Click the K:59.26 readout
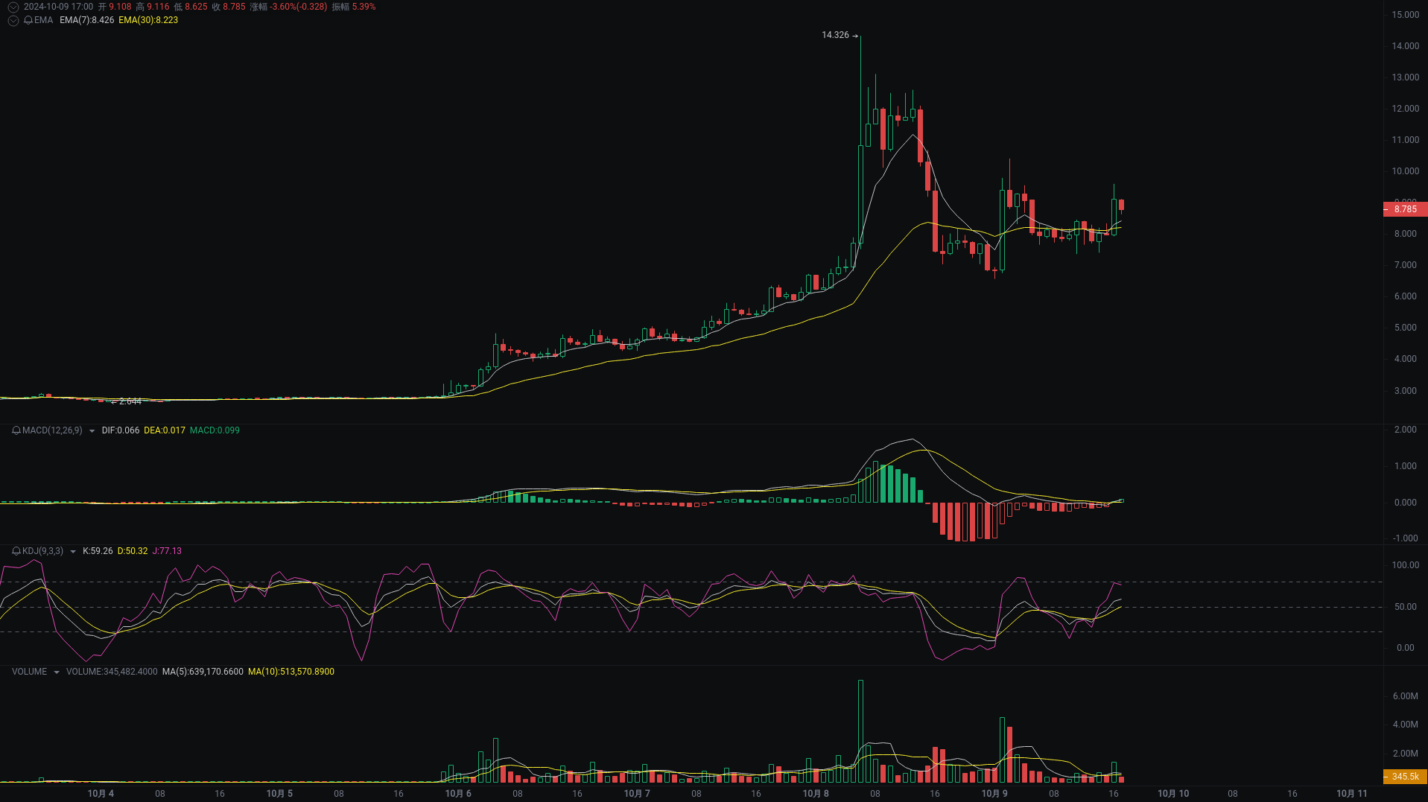This screenshot has height=802, width=1428. click(x=98, y=551)
